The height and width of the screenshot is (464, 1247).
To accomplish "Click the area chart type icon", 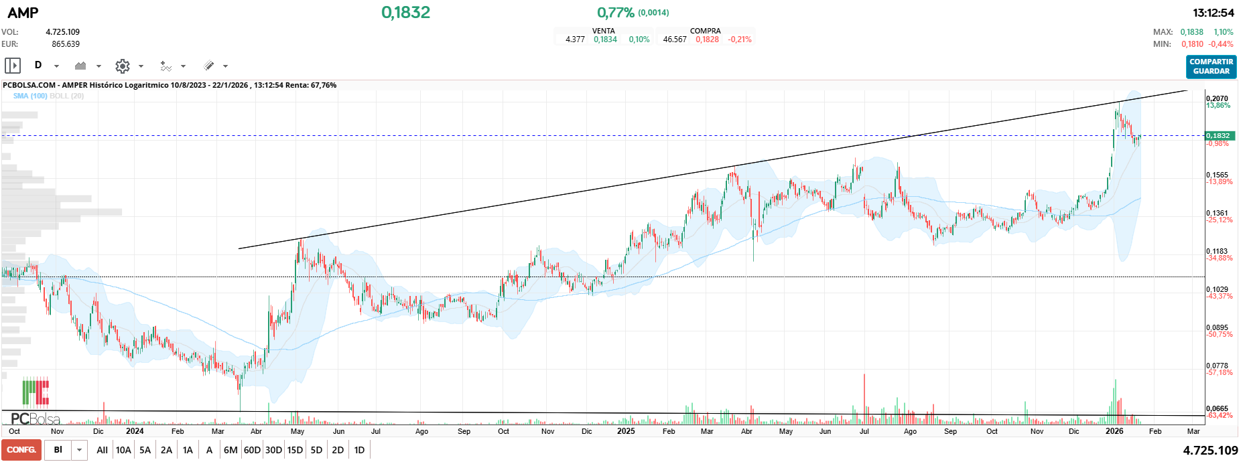I will click(x=80, y=66).
